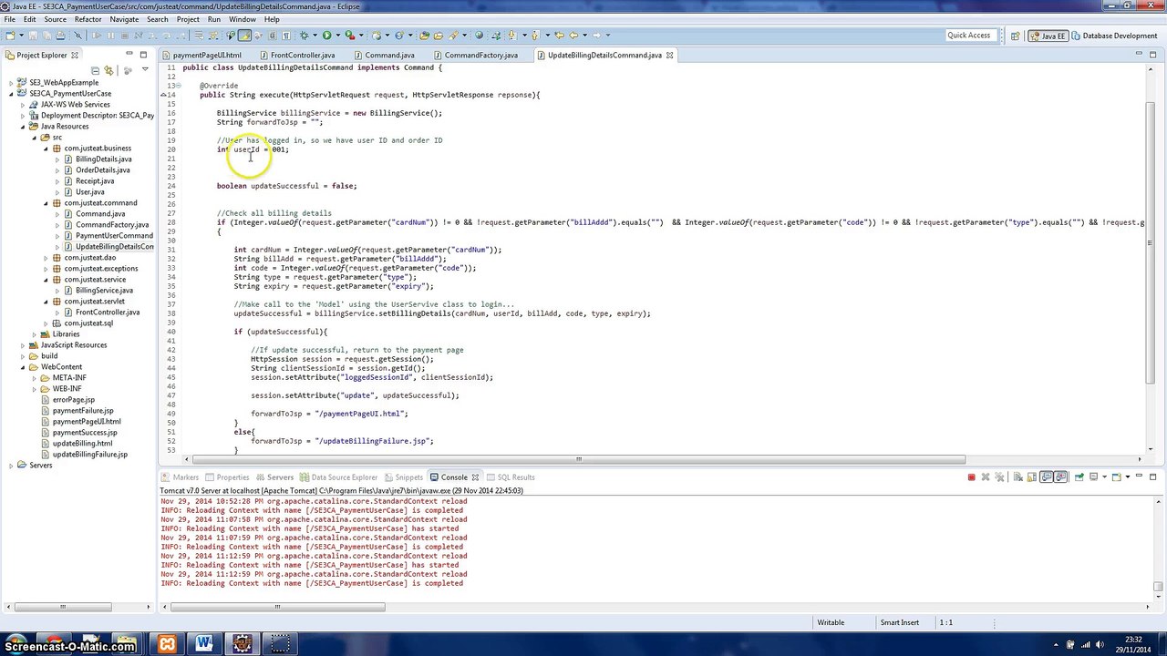The image size is (1167, 656).
Task: Collapse the Java Resources tree node
Action: tap(23, 126)
